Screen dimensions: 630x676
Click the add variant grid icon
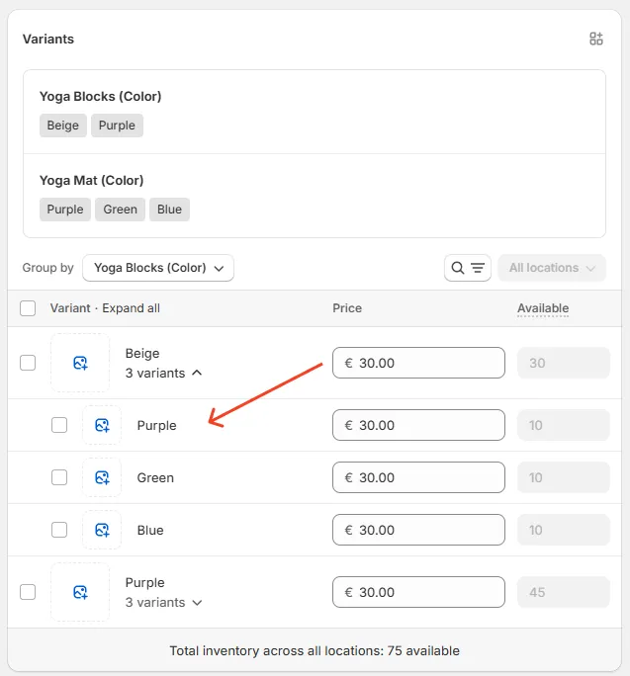pyautogui.click(x=596, y=39)
